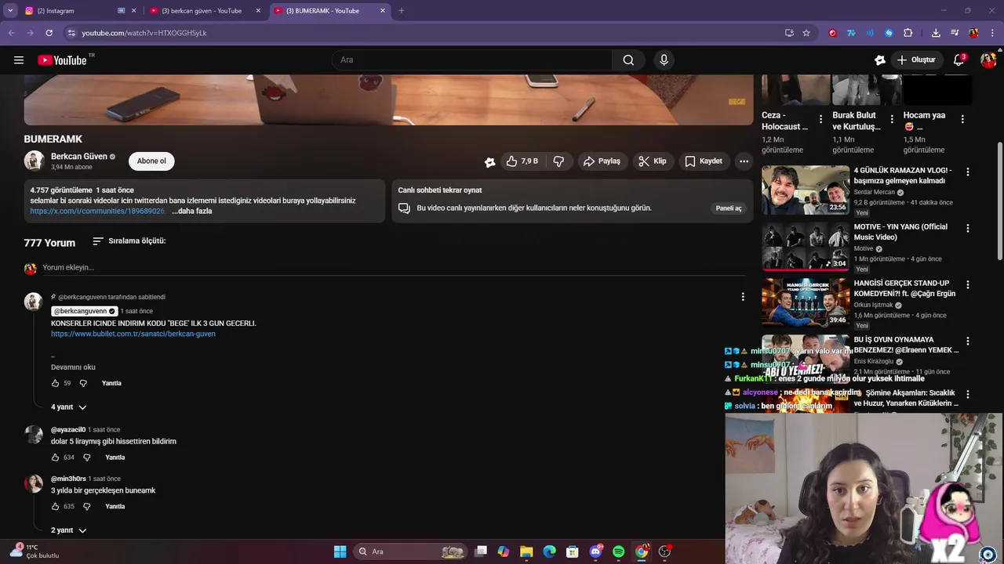The height and width of the screenshot is (564, 1004).
Task: Expand the 2 yanıt replies
Action: point(68,530)
